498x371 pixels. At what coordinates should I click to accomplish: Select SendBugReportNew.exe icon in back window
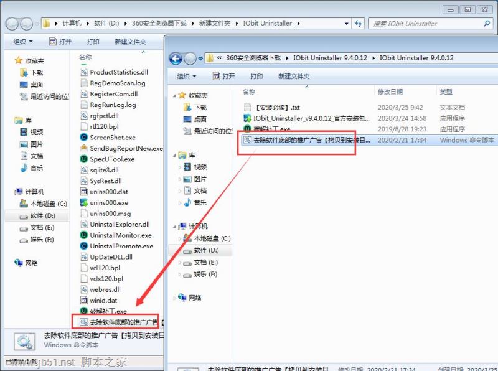click(x=84, y=148)
